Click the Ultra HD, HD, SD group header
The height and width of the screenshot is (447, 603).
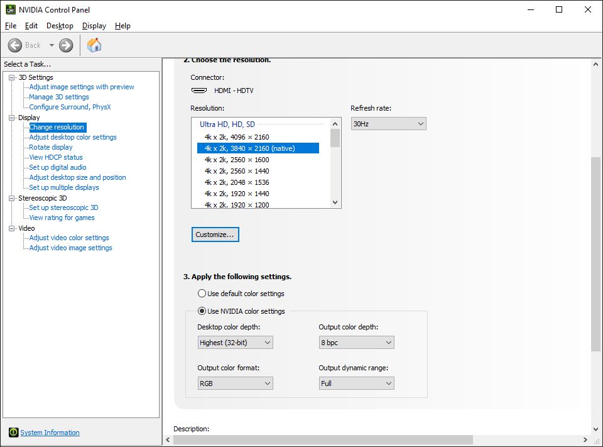227,124
